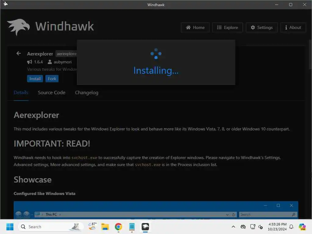
Task: Switch to the Changelog tab
Action: point(87,93)
